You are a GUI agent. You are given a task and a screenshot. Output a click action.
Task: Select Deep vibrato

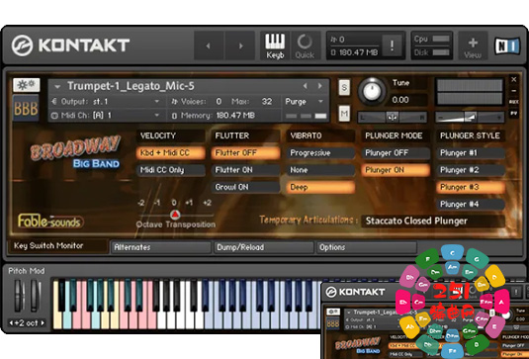pos(320,187)
